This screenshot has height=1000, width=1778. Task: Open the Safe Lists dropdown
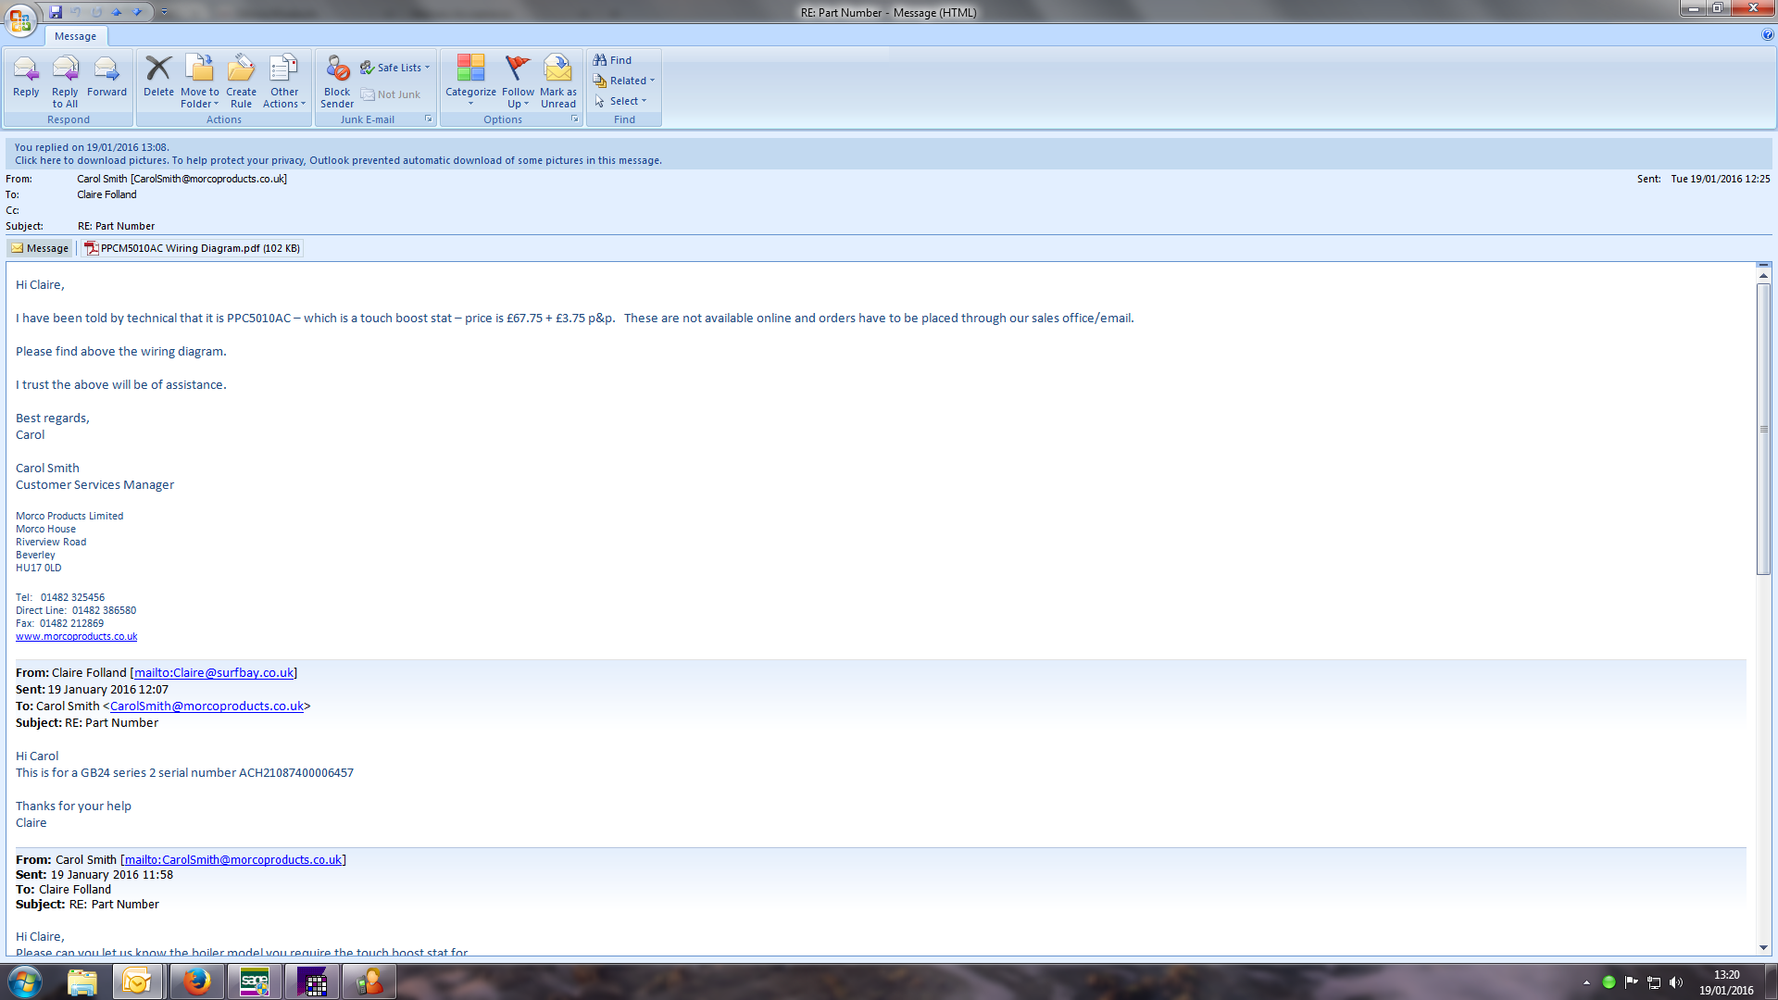coord(399,68)
